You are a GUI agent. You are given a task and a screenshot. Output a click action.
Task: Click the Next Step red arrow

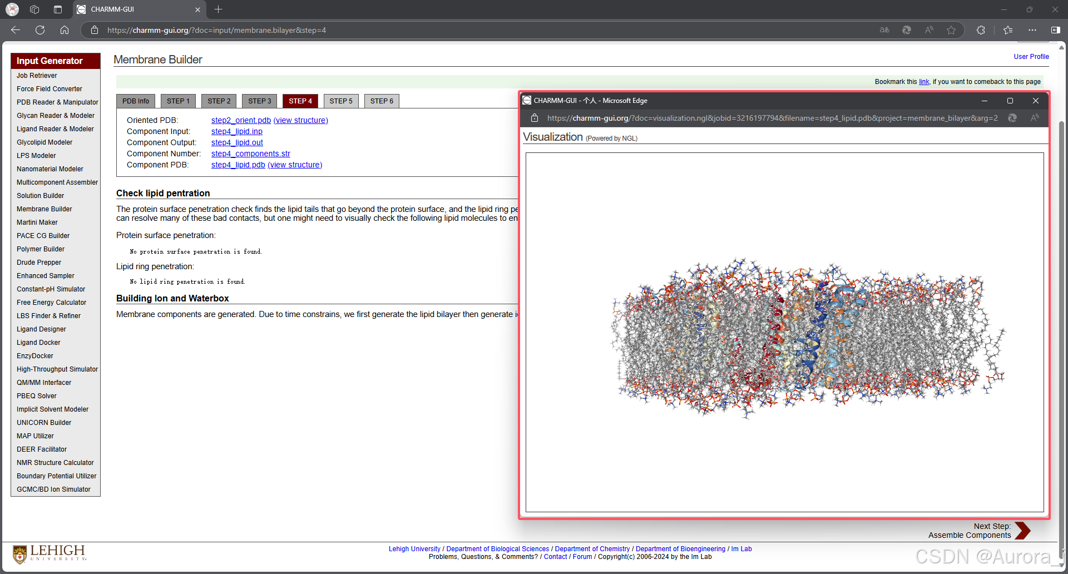pos(1022,531)
